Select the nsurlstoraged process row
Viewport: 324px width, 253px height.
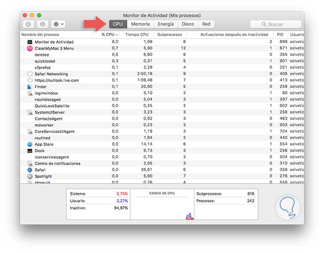[x=162, y=100]
